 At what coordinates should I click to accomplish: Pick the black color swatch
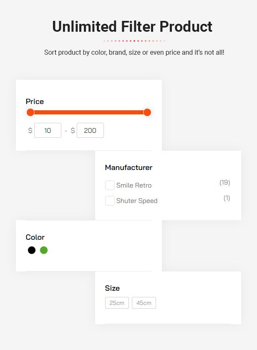tap(32, 250)
